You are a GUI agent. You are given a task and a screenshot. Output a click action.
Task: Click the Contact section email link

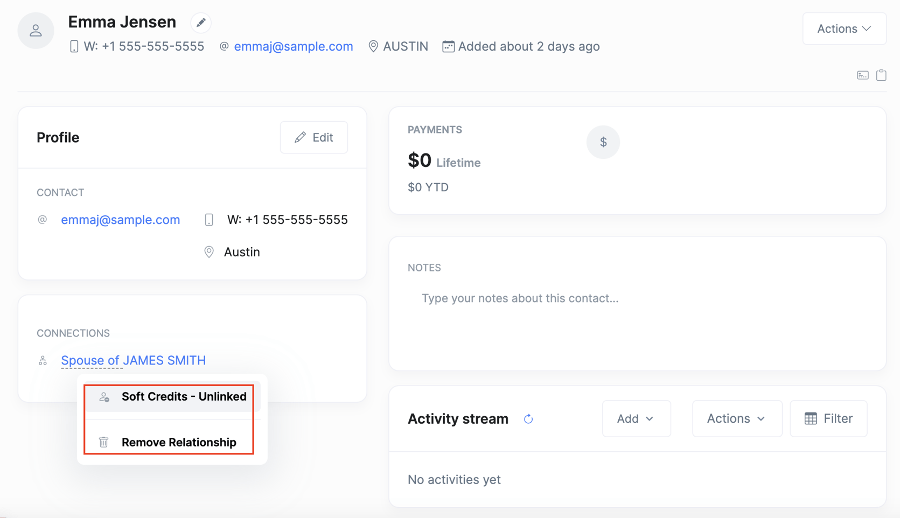point(120,220)
